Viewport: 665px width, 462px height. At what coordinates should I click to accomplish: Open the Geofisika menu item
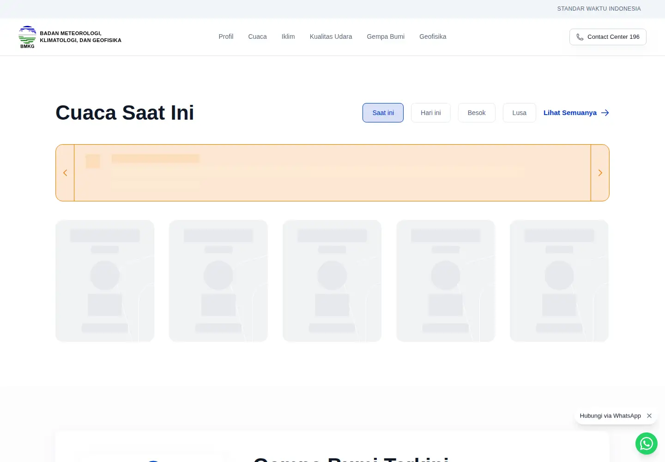(433, 36)
